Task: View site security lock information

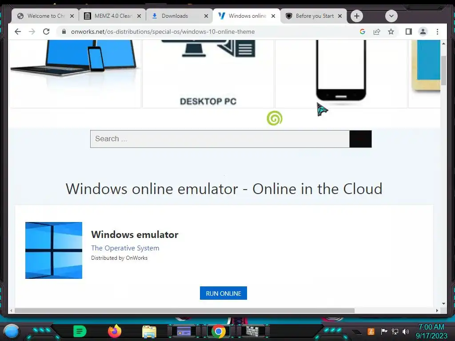Action: click(x=64, y=32)
